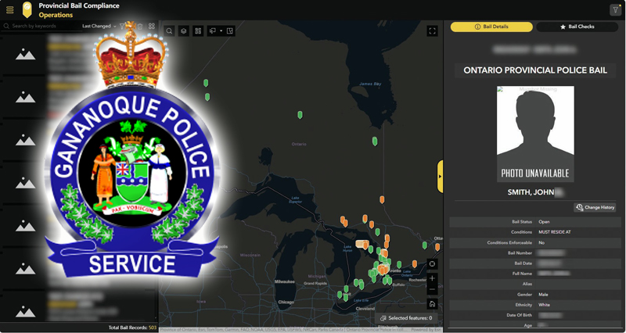Click the locate position button on map
The height and width of the screenshot is (333, 626).
[432, 263]
